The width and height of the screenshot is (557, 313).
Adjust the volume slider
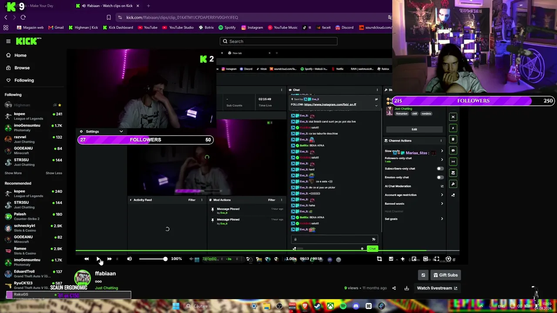pos(152,259)
